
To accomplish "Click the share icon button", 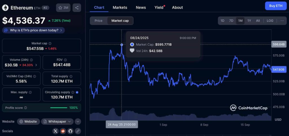I will point(77,8).
